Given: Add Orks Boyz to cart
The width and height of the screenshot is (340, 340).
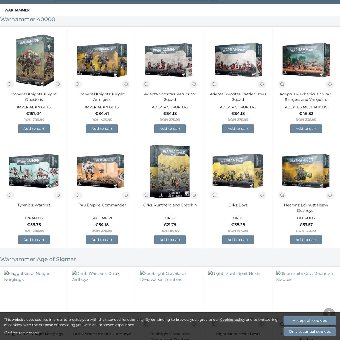Looking at the screenshot, I should click(x=238, y=240).
